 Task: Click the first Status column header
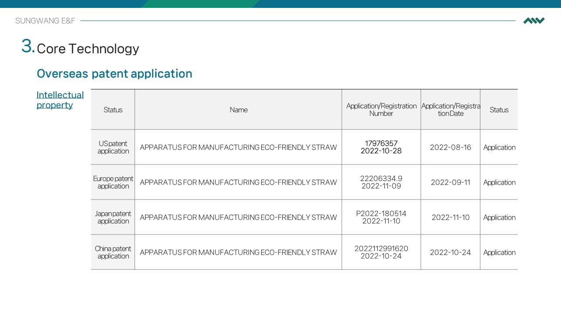click(x=113, y=110)
